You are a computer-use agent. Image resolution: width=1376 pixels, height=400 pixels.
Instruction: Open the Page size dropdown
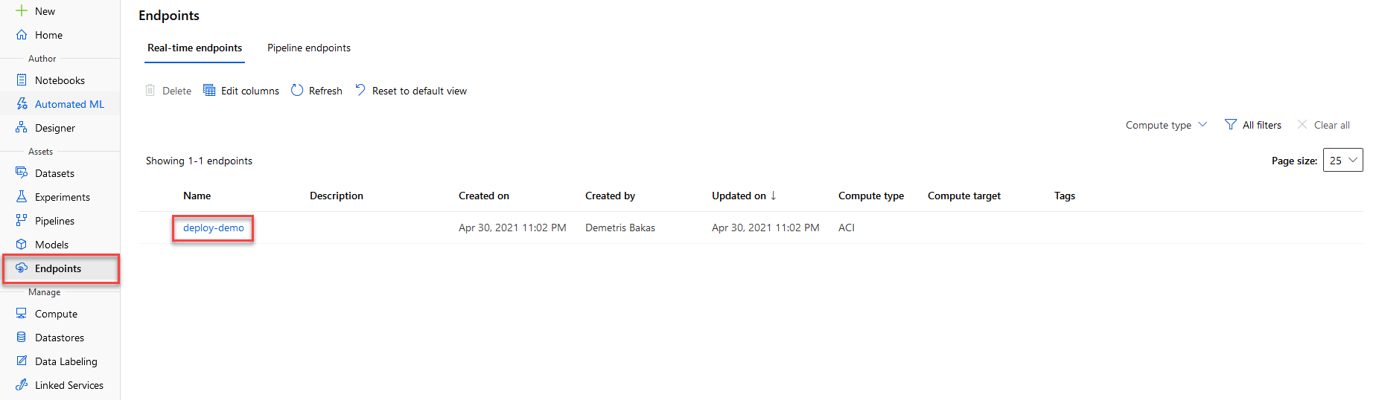[1343, 161]
